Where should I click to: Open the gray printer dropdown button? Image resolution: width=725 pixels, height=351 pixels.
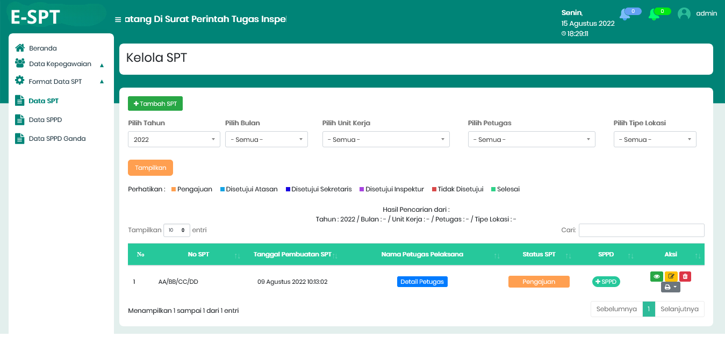point(670,288)
